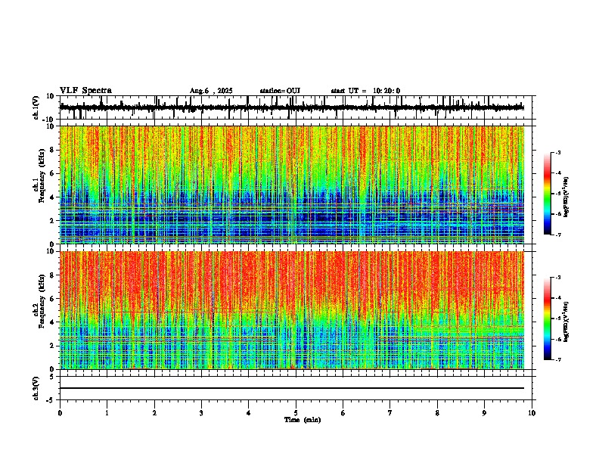
Task: Click the "6" tick on the Time axis
Action: (x=343, y=413)
